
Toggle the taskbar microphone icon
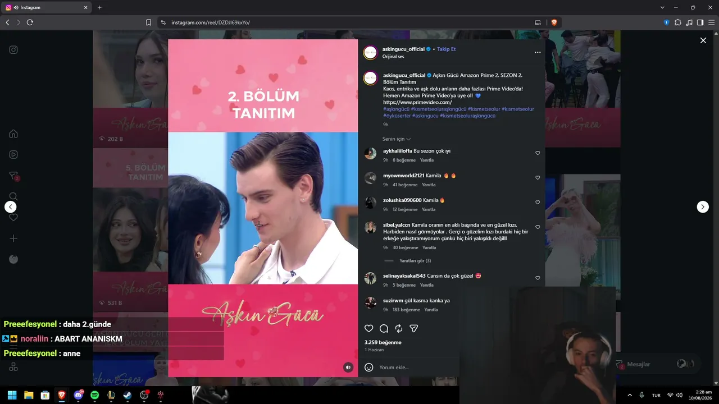[642, 395]
